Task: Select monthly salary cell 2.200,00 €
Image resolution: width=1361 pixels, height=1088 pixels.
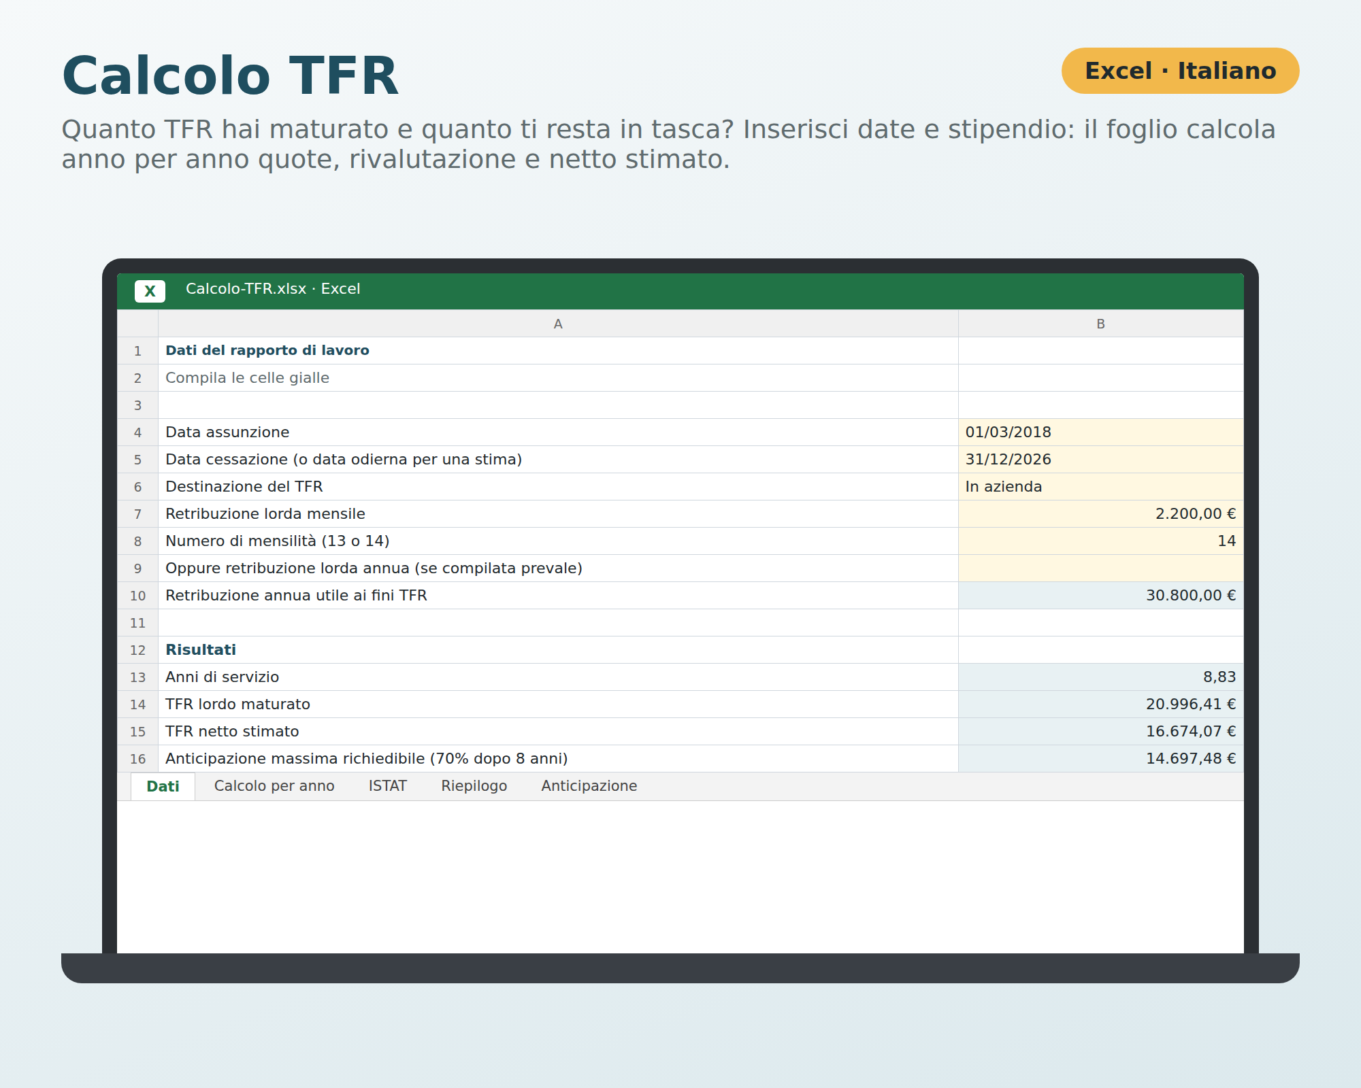Action: (1100, 514)
